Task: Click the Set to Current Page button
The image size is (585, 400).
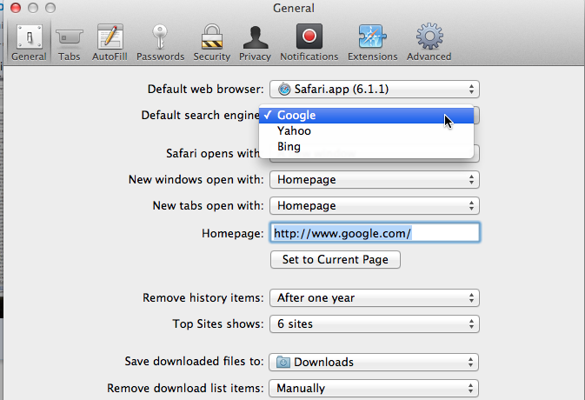Action: click(336, 259)
